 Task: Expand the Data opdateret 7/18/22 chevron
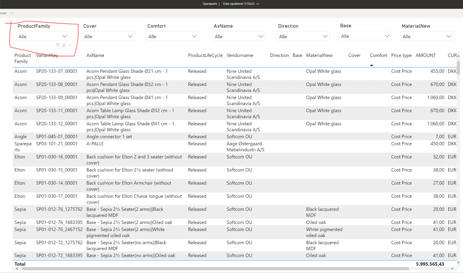point(258,4)
